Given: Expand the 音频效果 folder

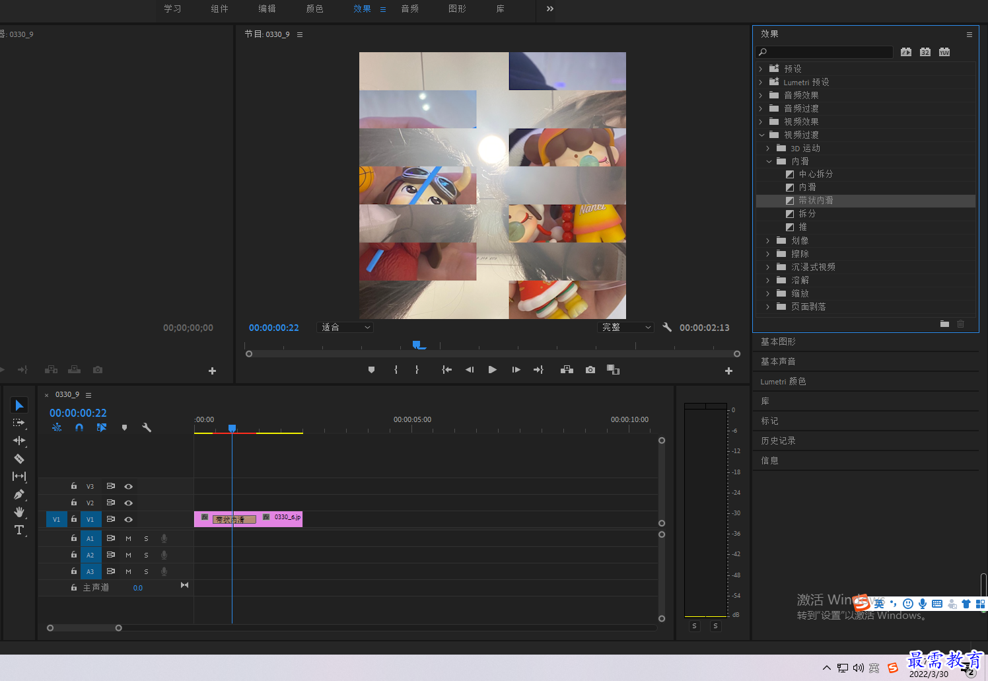Looking at the screenshot, I should point(761,95).
